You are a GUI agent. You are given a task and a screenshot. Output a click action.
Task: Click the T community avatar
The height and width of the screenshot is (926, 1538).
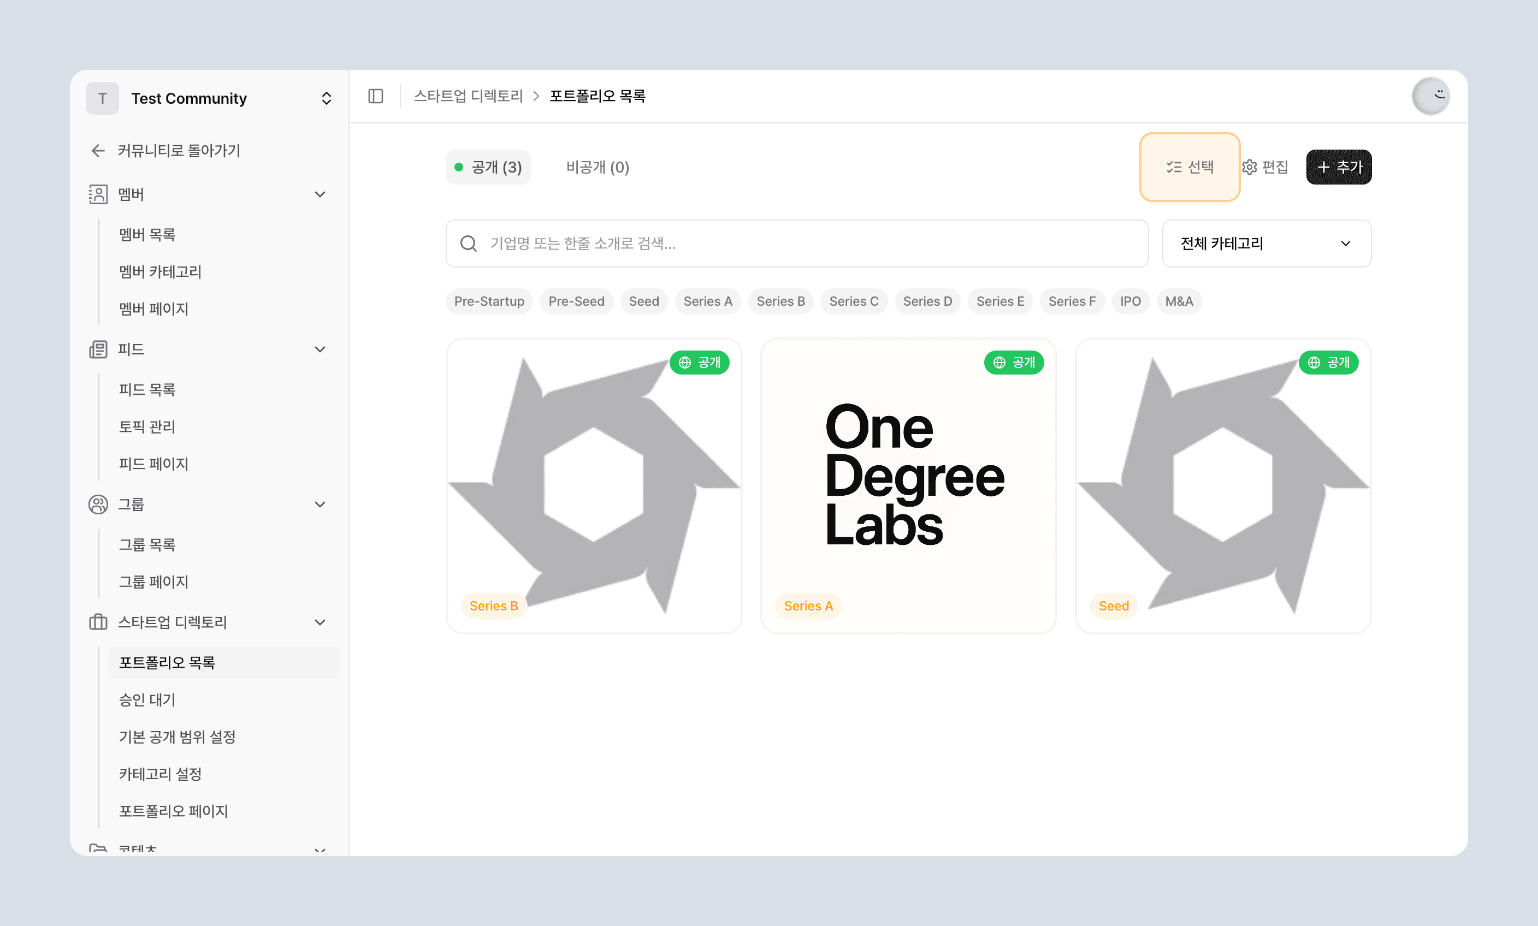pos(102,99)
